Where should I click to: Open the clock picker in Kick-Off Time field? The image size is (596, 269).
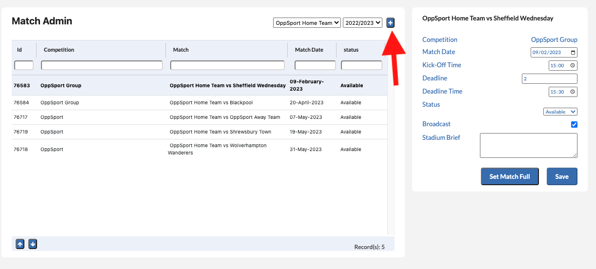573,65
